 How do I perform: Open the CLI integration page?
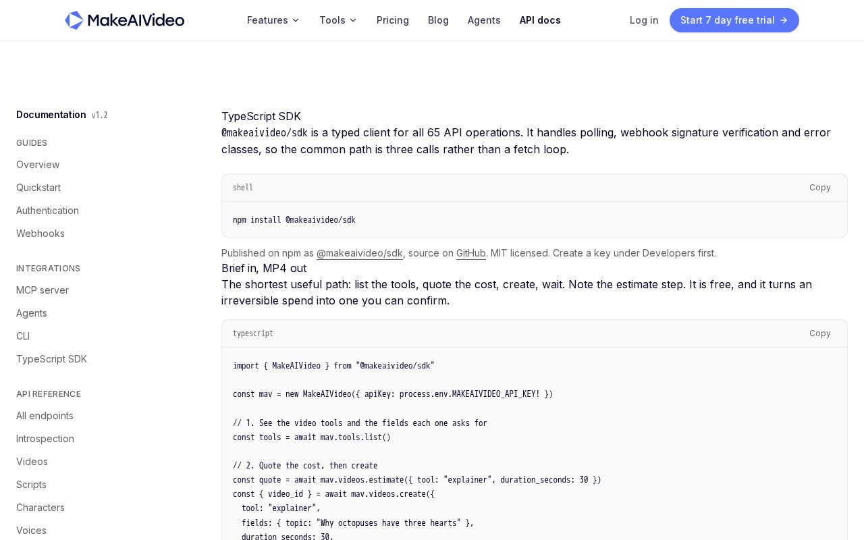(23, 336)
